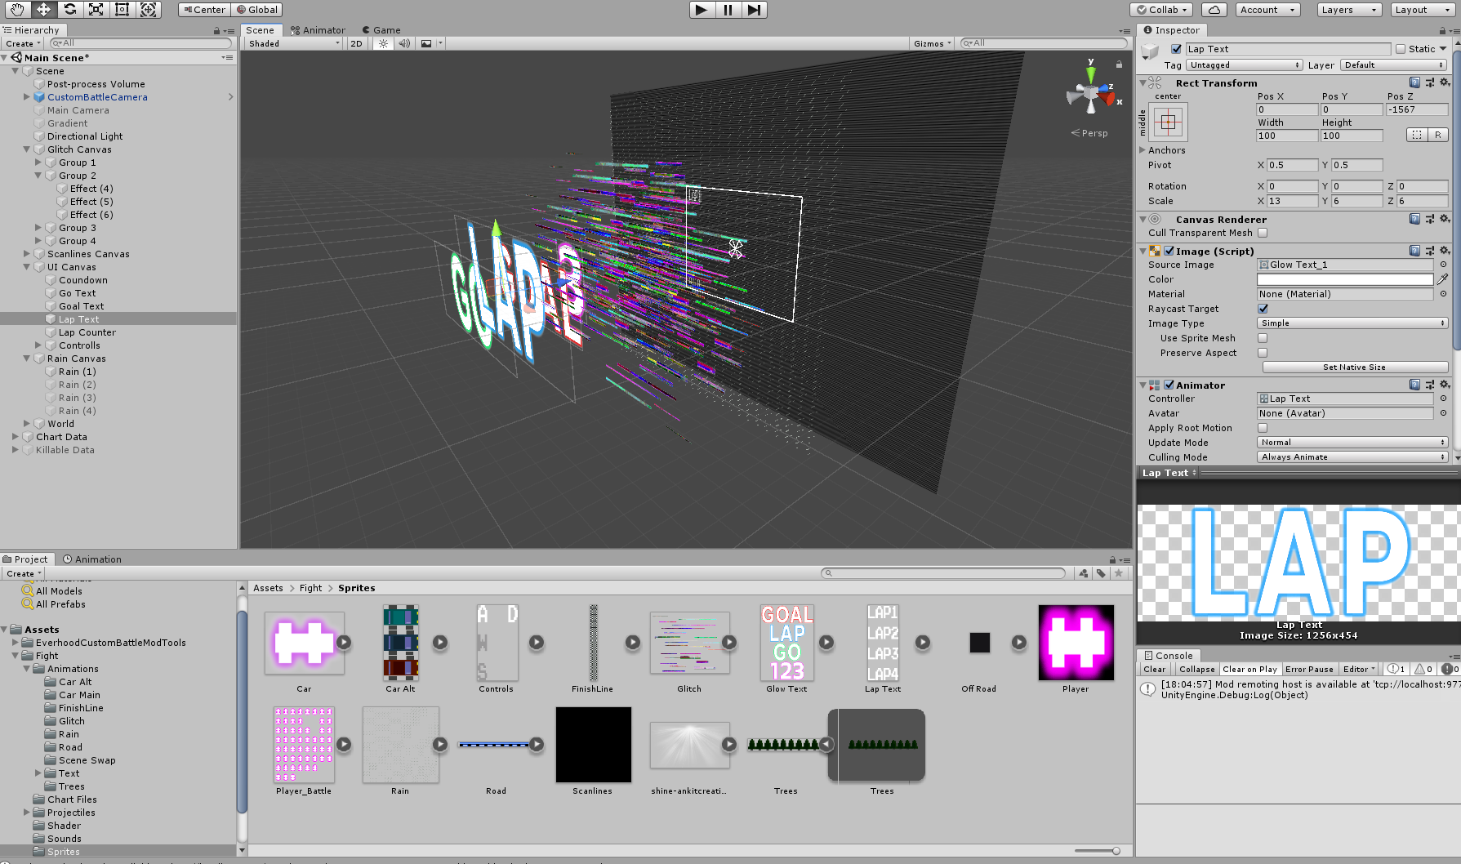This screenshot has width=1461, height=864.
Task: Toggle scene audio speaker icon
Action: coord(404,43)
